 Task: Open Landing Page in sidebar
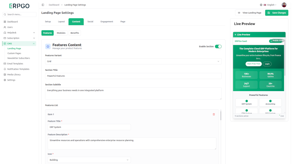[x=14, y=48]
